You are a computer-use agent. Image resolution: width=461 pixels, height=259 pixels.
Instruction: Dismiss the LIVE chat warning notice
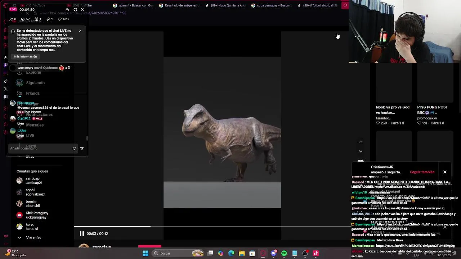(80, 31)
